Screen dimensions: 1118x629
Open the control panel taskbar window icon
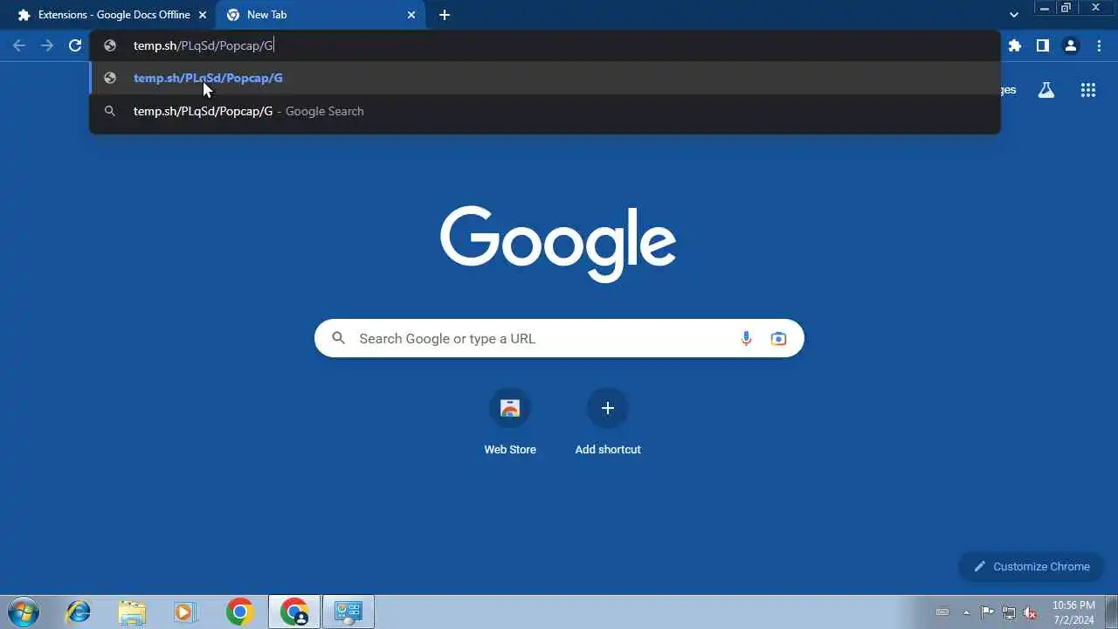click(349, 612)
